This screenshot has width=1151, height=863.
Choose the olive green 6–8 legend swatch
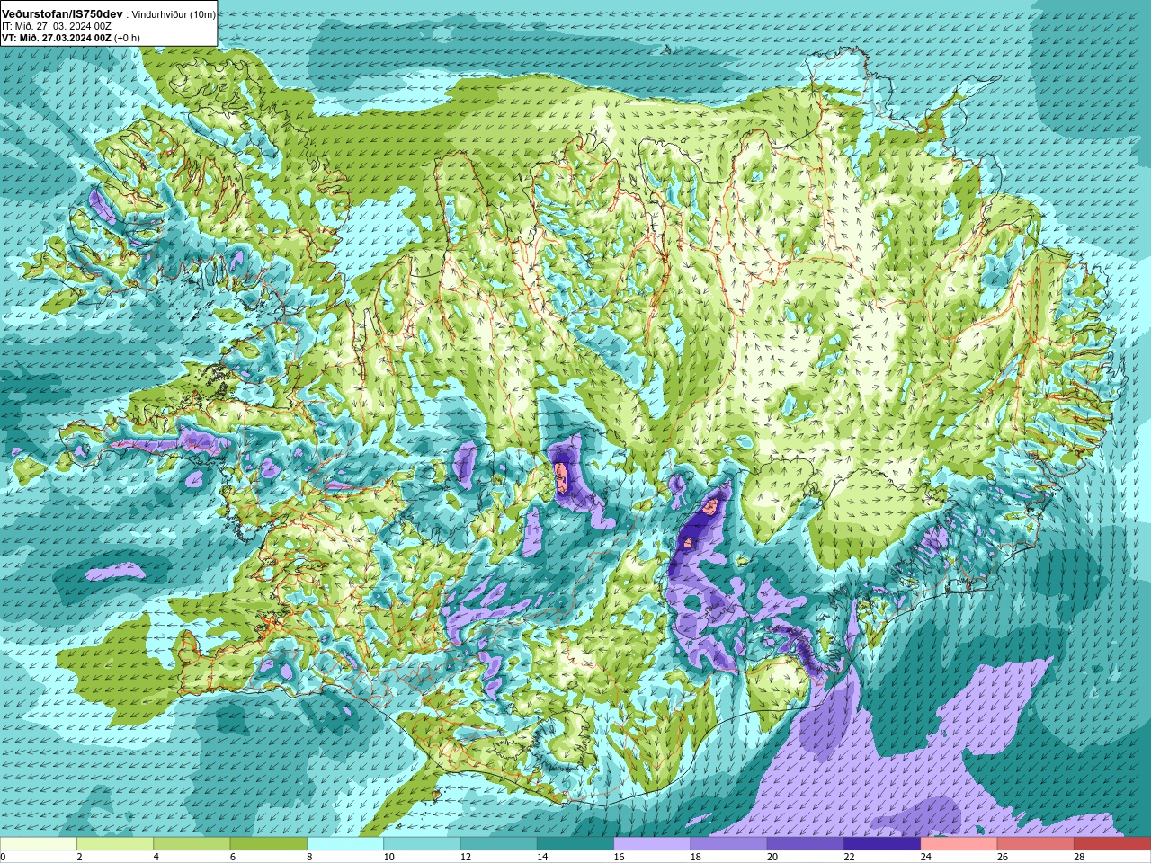[x=269, y=844]
